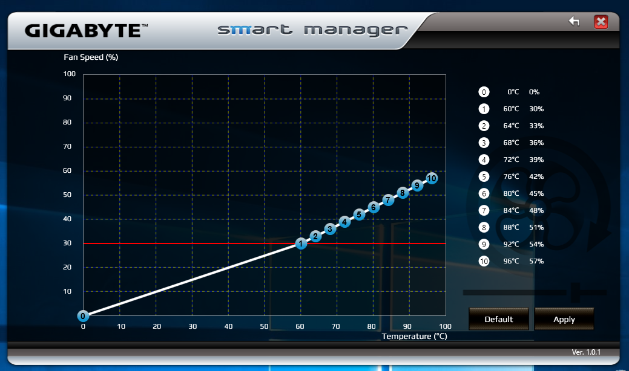
Task: Click the 64°C temperature value
Action: click(511, 126)
